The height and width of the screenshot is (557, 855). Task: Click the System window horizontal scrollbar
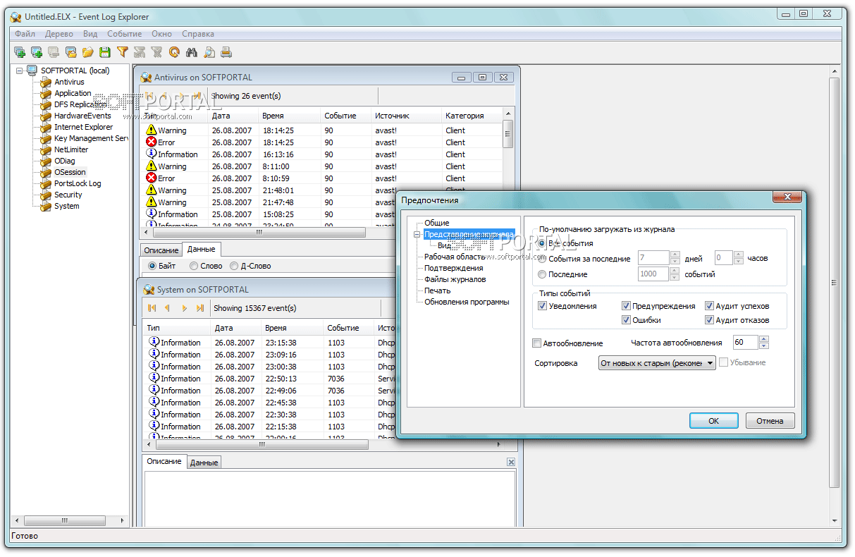[x=262, y=445]
